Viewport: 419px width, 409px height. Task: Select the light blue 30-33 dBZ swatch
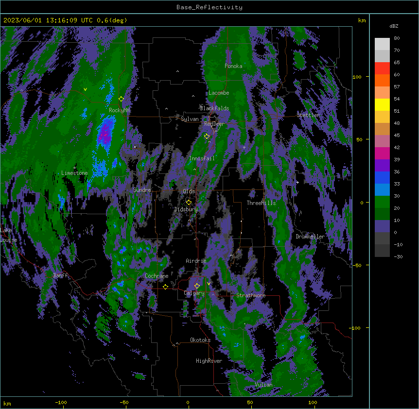tap(382, 190)
